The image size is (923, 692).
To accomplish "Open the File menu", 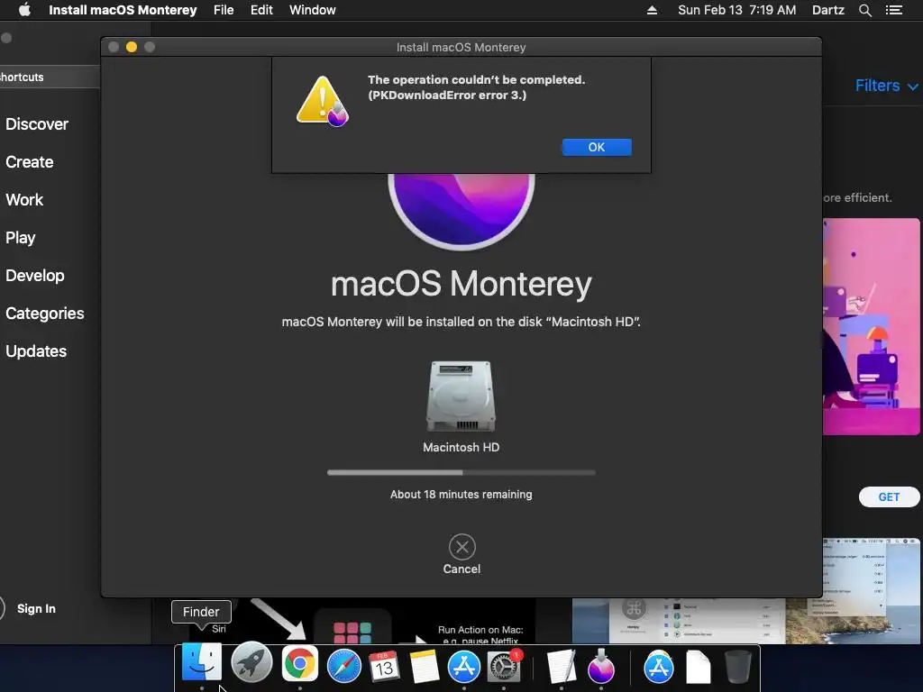I will click(224, 10).
